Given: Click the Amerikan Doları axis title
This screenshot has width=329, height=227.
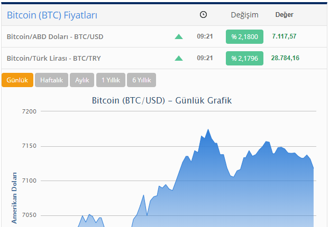Looking at the screenshot, I should tap(14, 198).
